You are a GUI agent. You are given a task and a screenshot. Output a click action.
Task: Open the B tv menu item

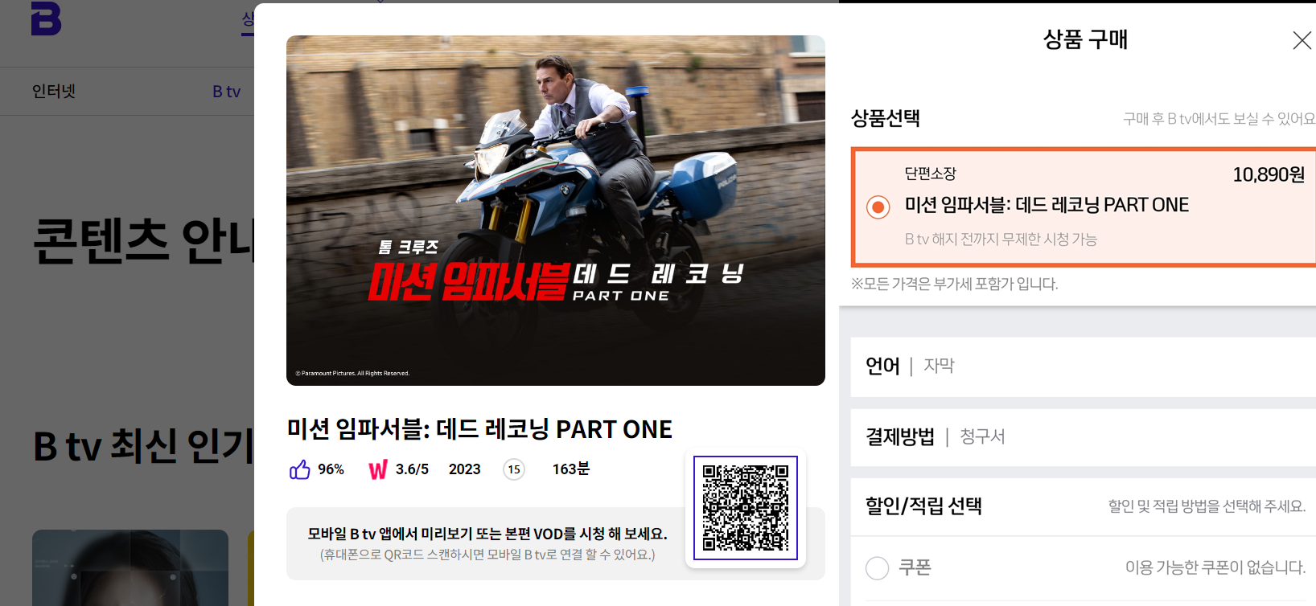point(226,92)
